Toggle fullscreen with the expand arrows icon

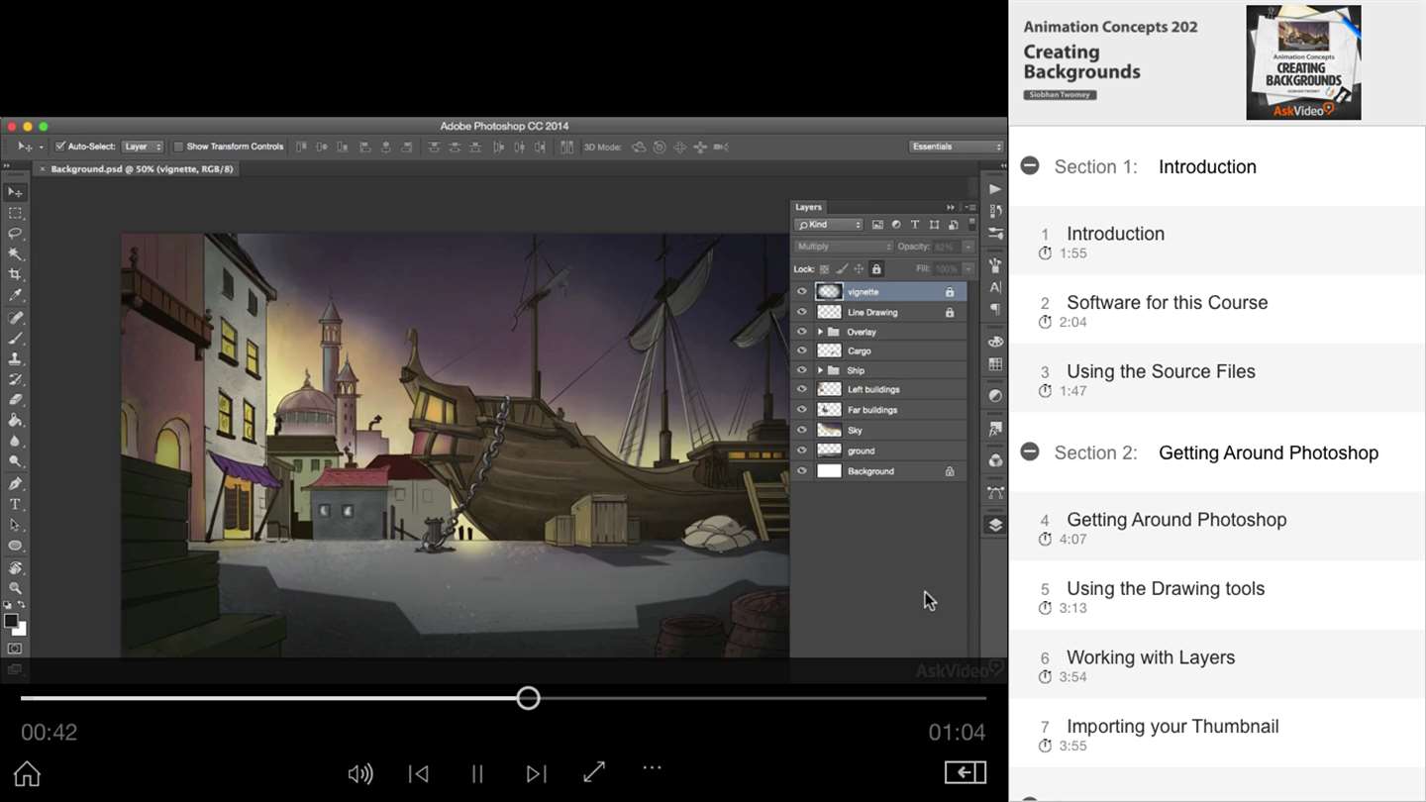[594, 772]
